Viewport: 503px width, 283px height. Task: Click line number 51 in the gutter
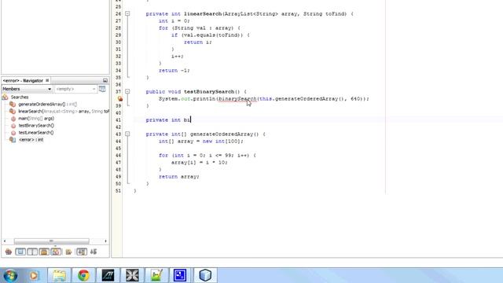118,190
